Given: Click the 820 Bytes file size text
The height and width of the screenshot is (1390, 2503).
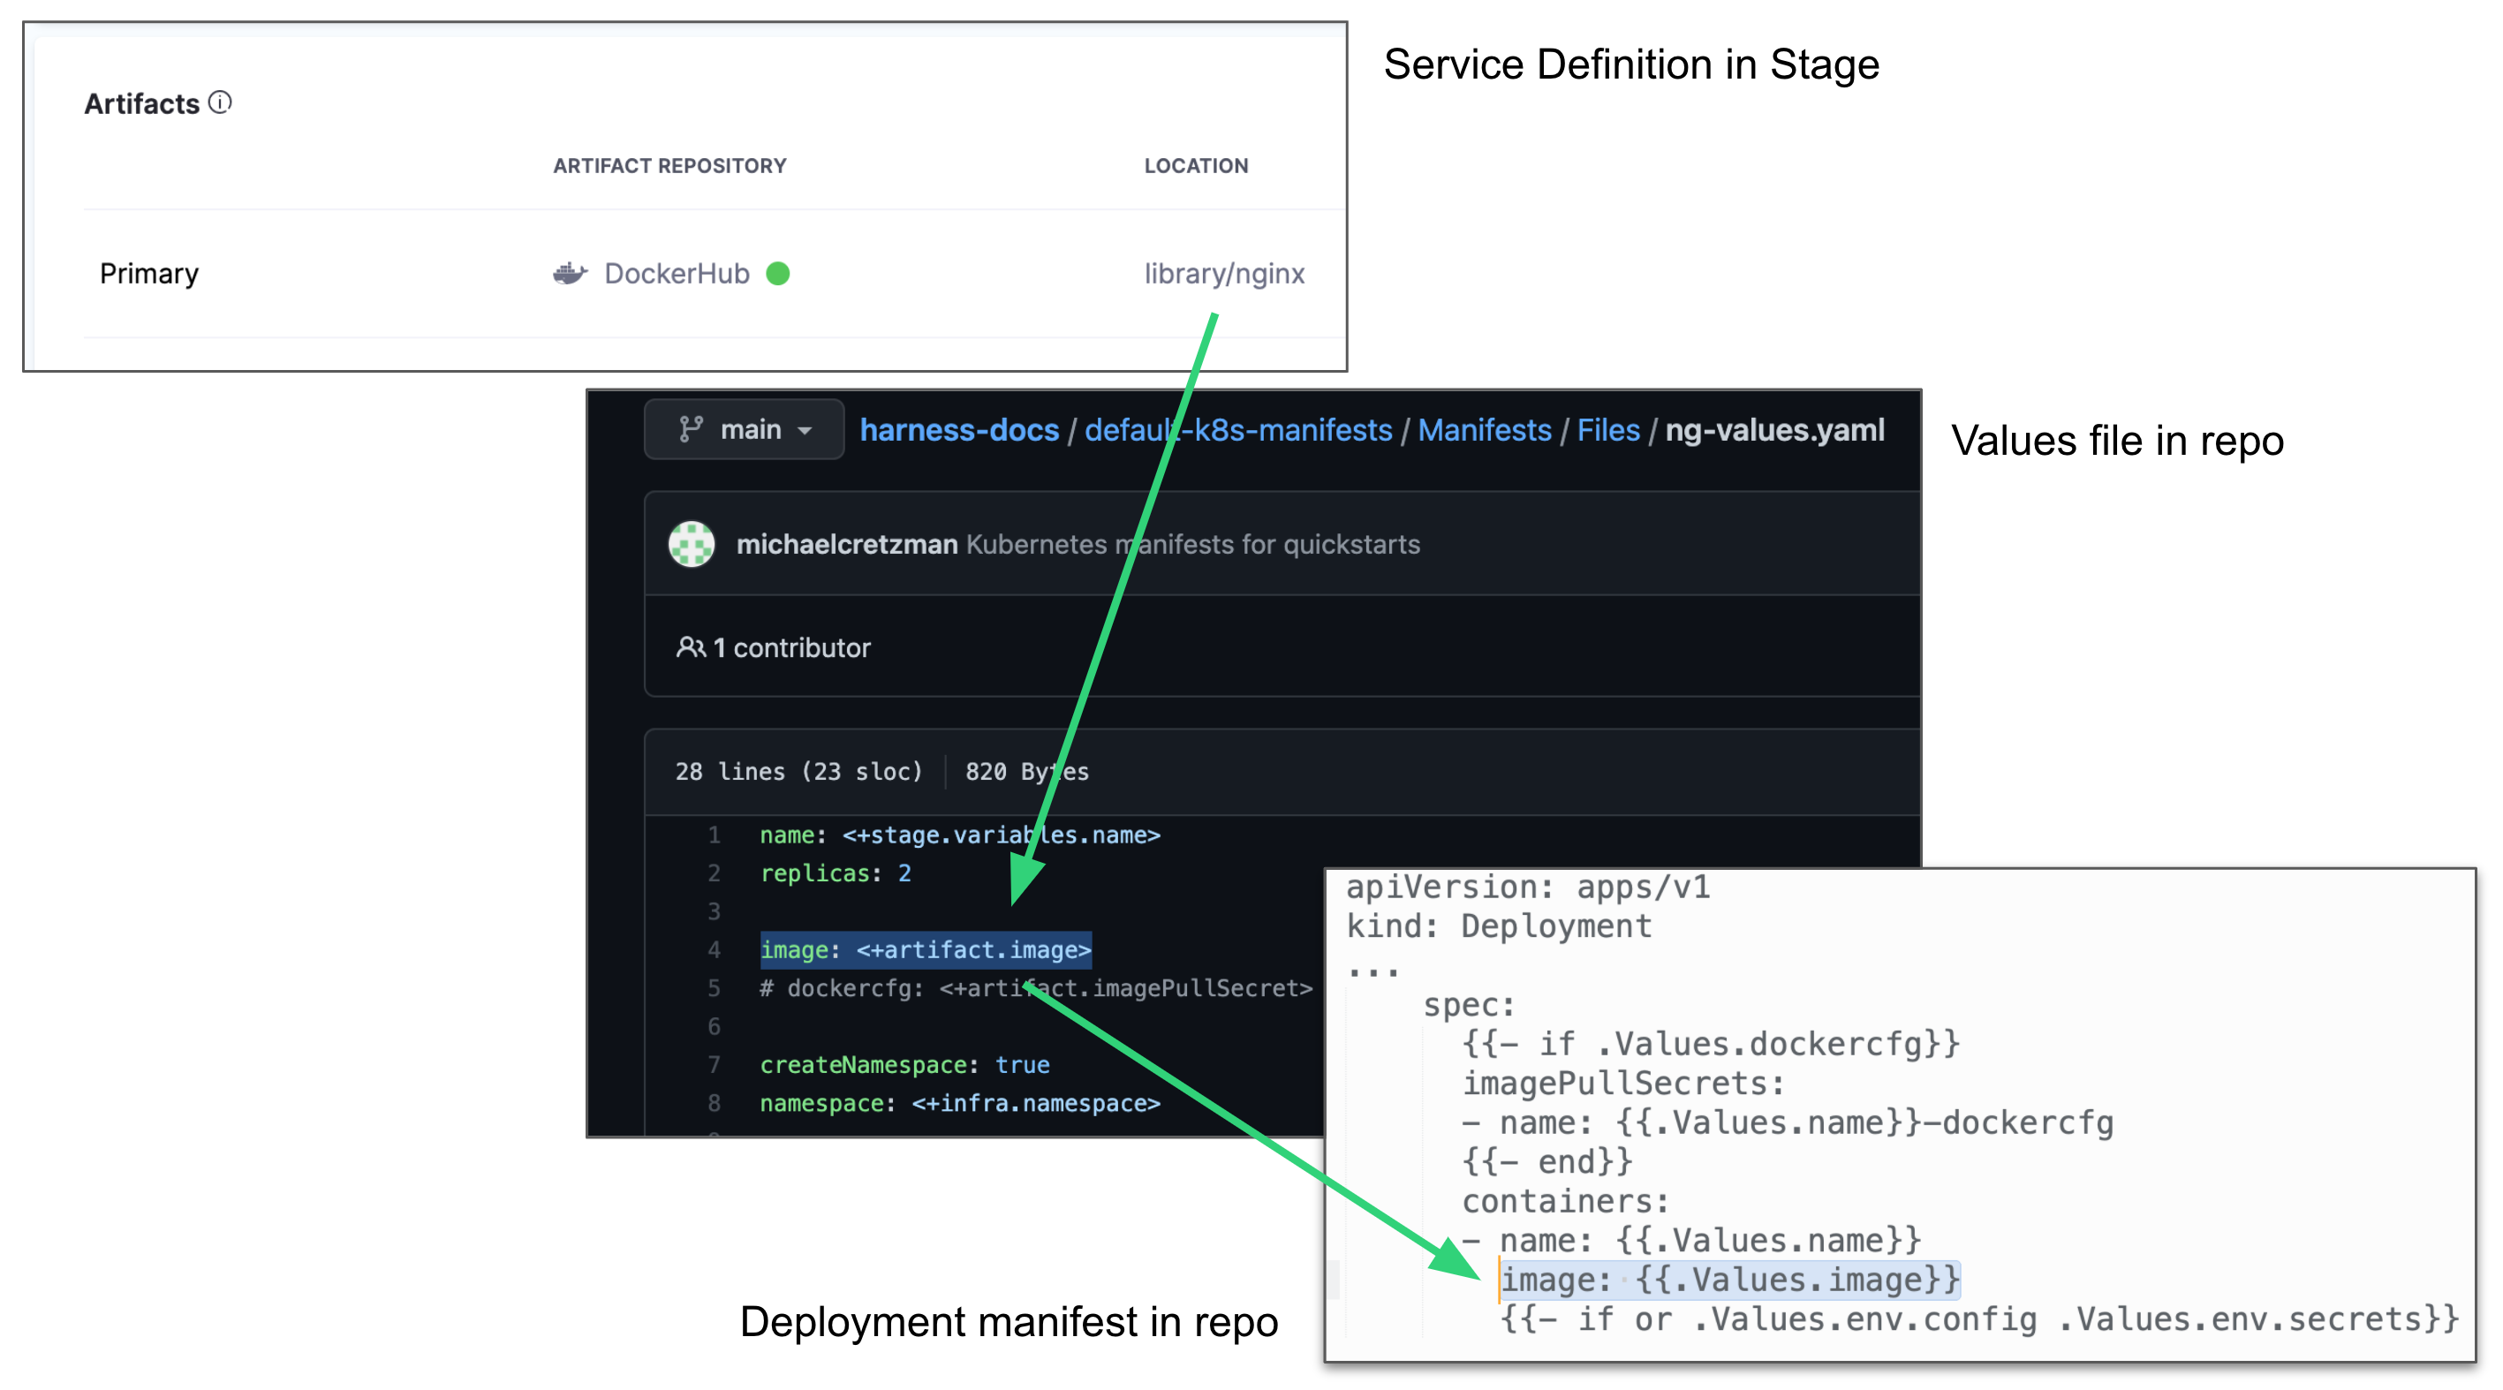Looking at the screenshot, I should coord(1026,771).
